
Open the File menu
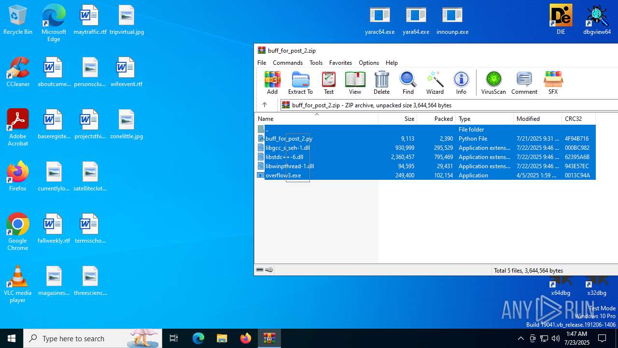[x=262, y=63]
